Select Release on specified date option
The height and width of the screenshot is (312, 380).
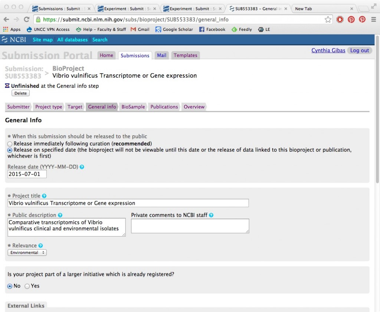click(x=10, y=150)
